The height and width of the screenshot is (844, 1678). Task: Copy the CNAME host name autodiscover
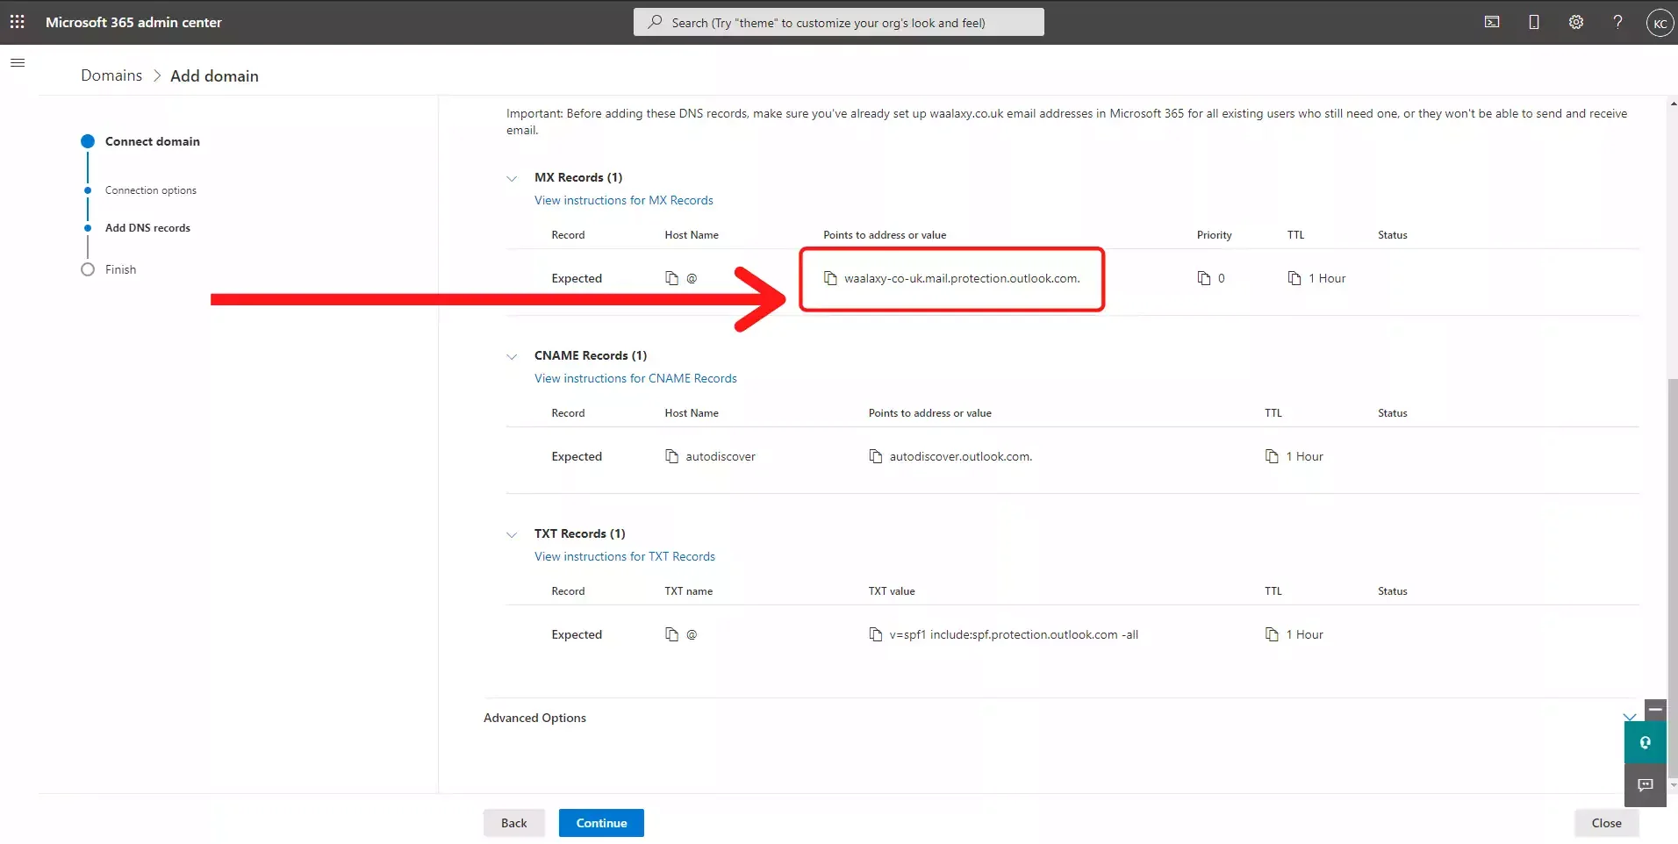coord(672,456)
